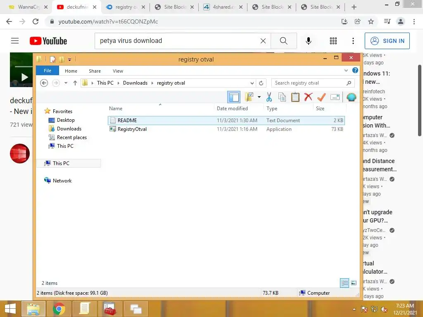Viewport: 423px width, 317px height.
Task: Switch to the 4shared browser tab
Action: click(x=223, y=7)
